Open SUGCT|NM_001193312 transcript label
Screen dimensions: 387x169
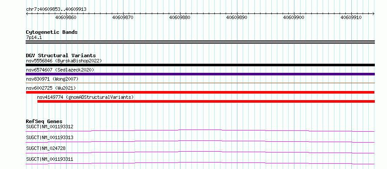[x=50, y=127]
